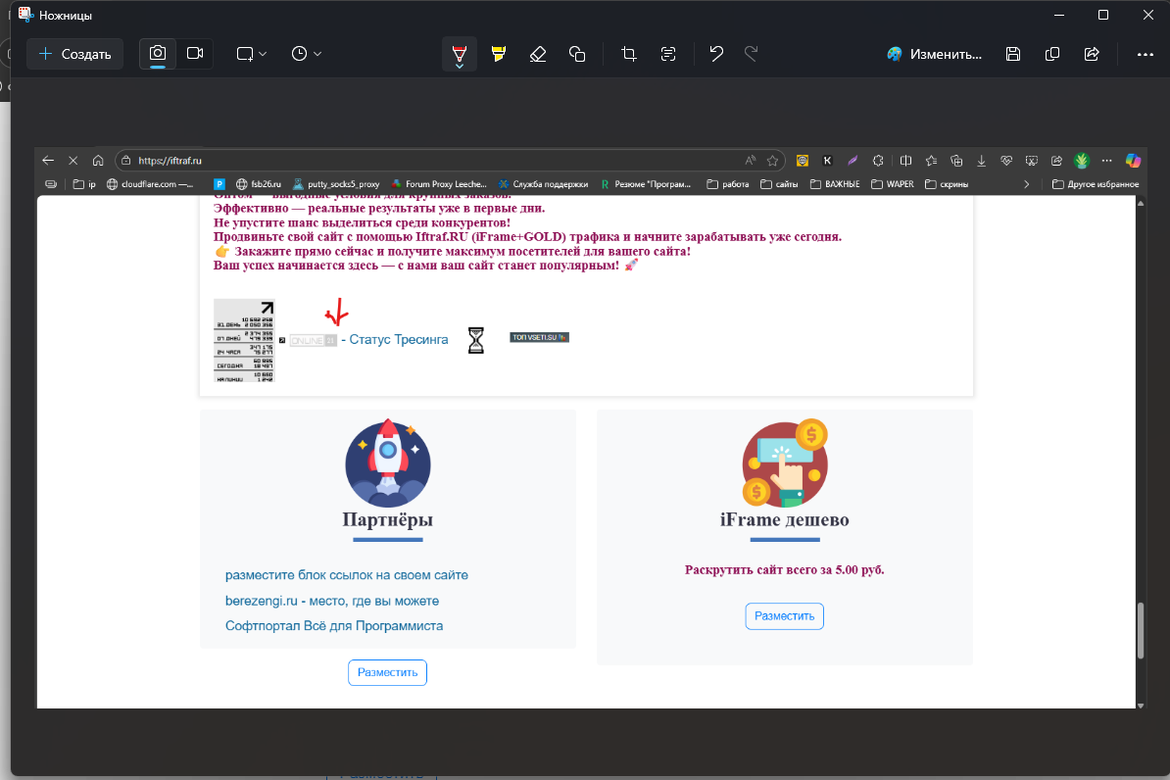Select the red ballpoint pen tool

tap(460, 54)
